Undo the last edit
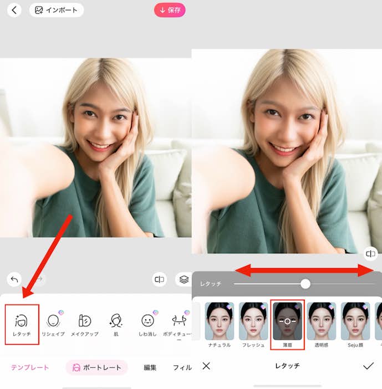Screen dimensions: 382x389 (14, 280)
